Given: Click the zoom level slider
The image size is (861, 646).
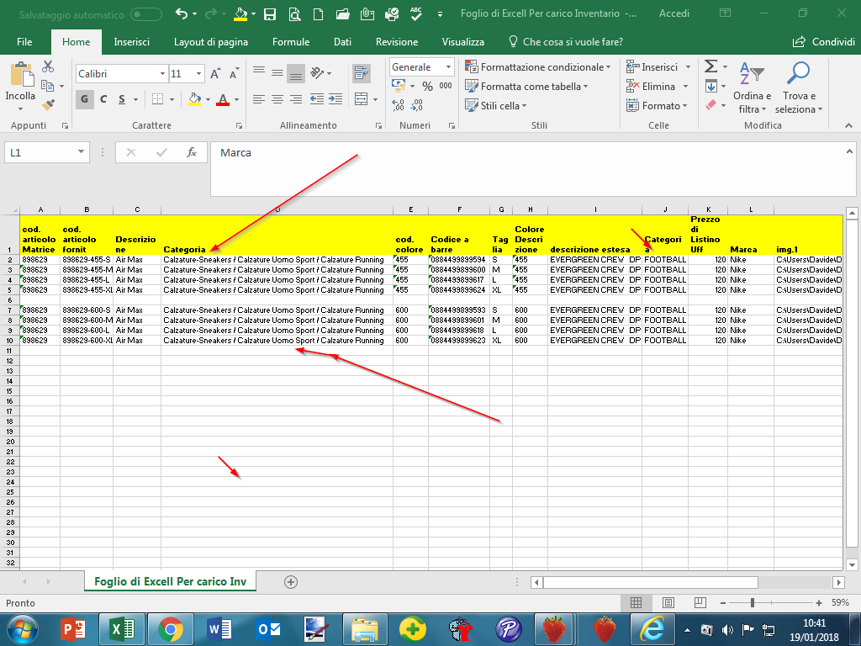Looking at the screenshot, I should (x=752, y=602).
